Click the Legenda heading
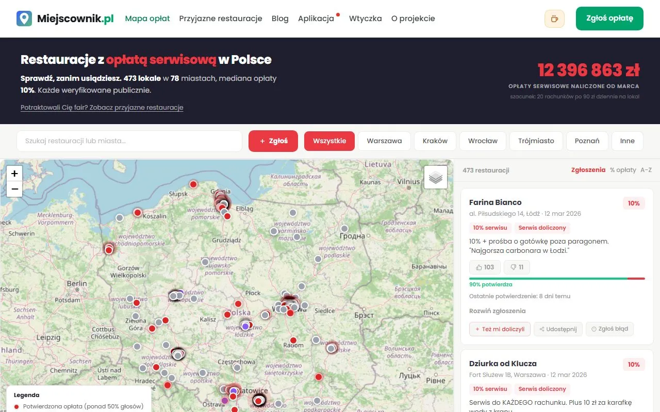Screen dimensions: 660x412 click(26, 396)
